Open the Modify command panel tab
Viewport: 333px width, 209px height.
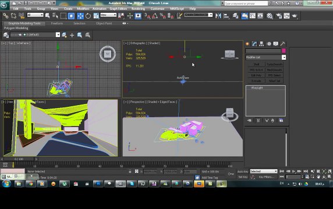click(254, 44)
